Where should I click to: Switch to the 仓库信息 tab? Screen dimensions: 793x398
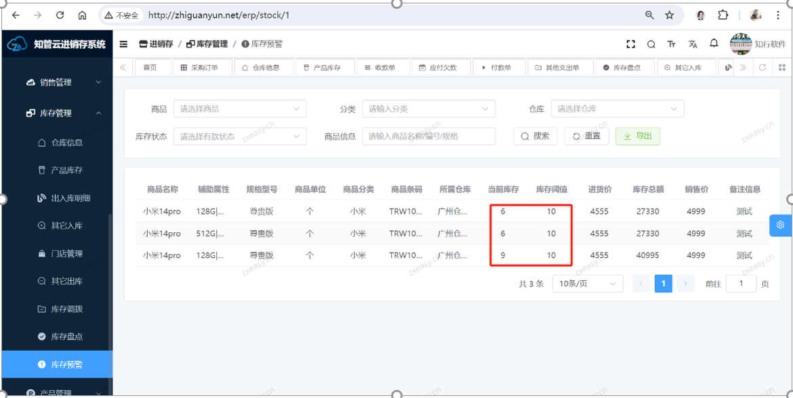tap(264, 67)
